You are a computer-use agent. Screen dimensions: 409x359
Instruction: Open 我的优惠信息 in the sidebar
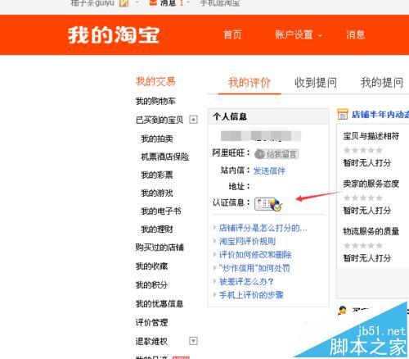coord(160,303)
